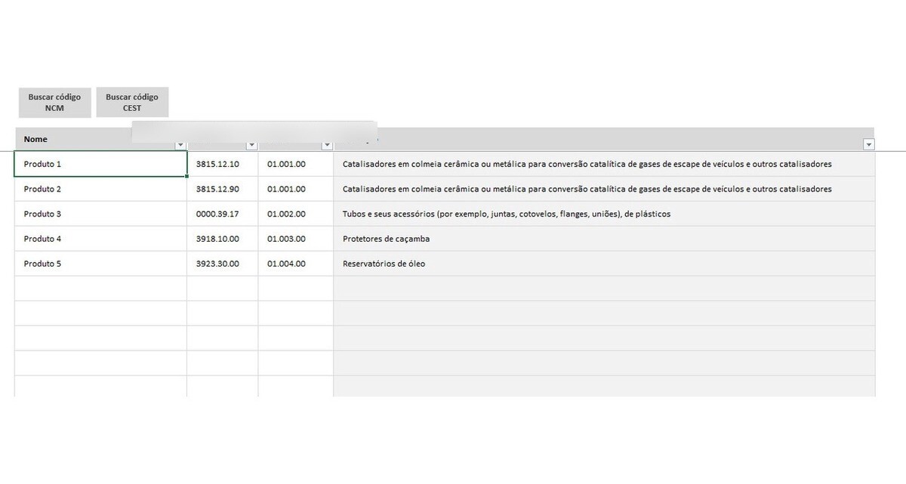
Task: Open the NCM code column filter dropdown
Action: tap(251, 145)
